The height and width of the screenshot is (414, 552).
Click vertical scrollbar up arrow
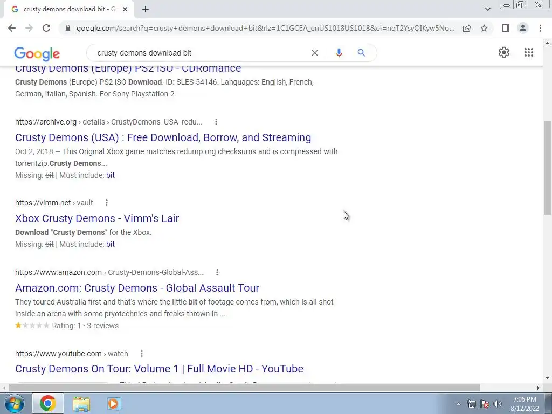pos(547,43)
